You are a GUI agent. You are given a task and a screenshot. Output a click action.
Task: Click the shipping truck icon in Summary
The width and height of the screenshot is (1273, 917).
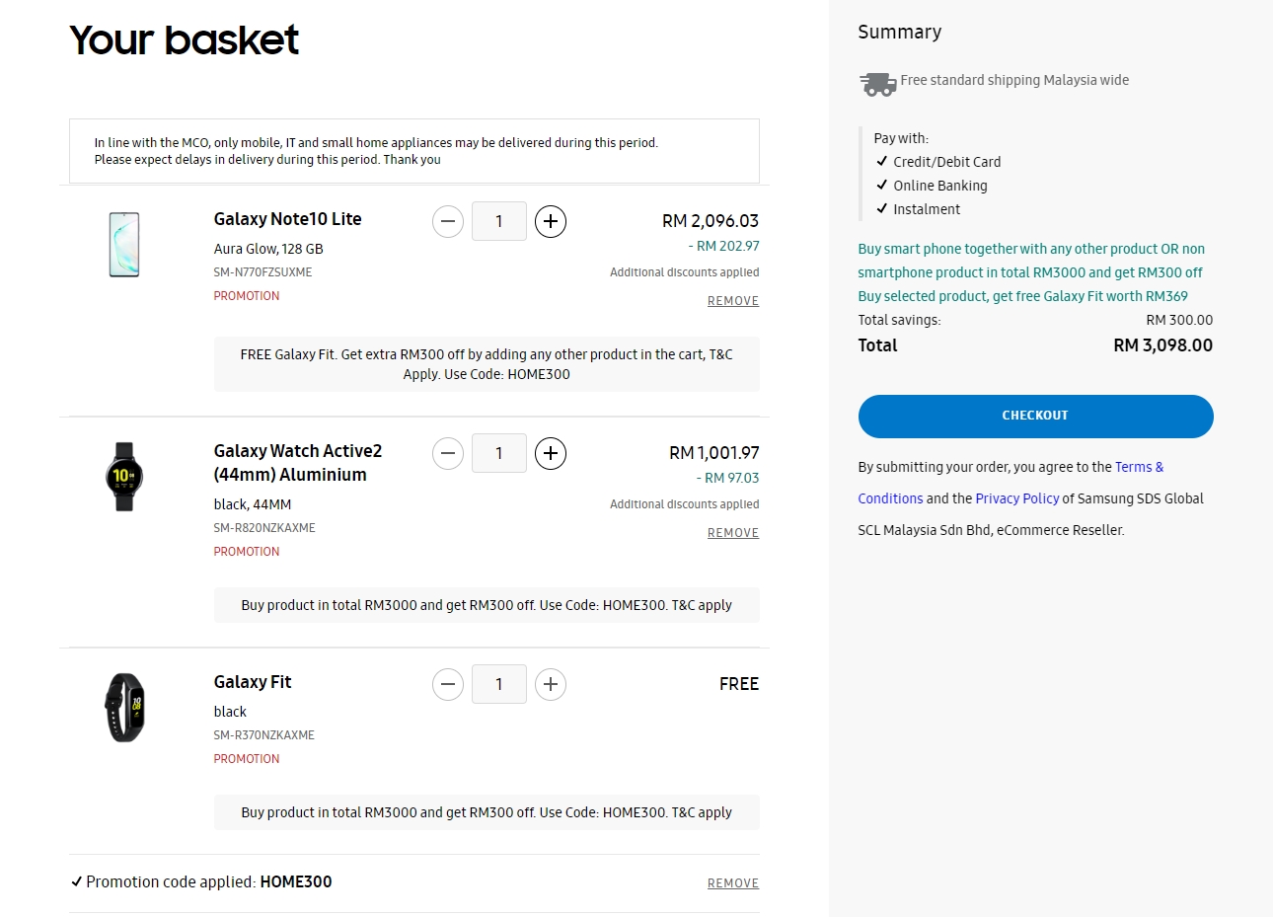(x=877, y=84)
